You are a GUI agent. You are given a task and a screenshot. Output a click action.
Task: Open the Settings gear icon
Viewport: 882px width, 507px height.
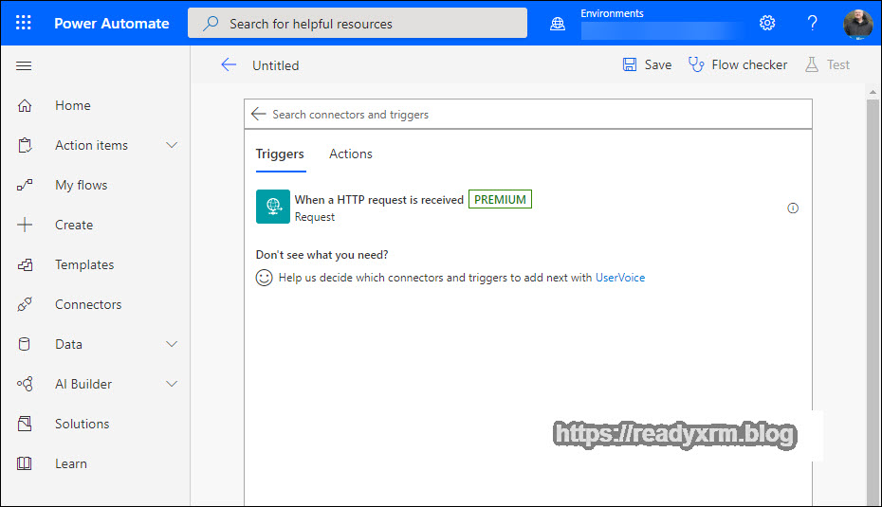767,23
